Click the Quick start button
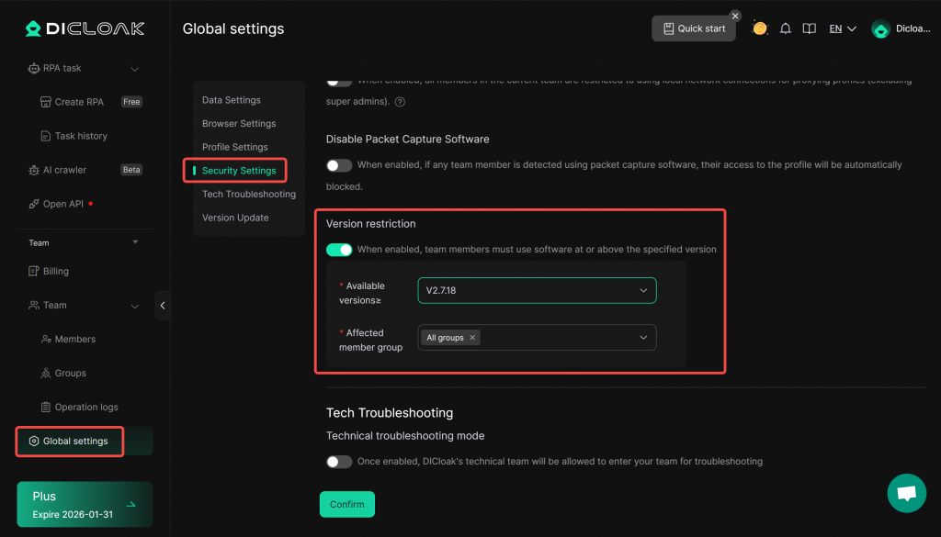 coord(694,28)
